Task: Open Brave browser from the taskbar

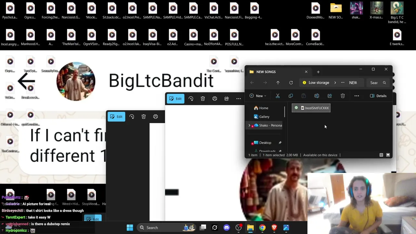Action: [274, 228]
